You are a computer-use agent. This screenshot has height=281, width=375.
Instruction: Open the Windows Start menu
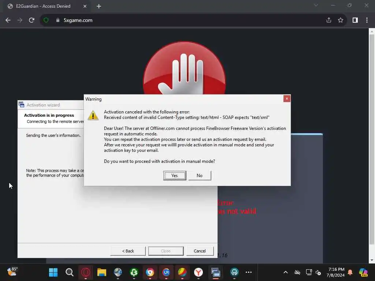(53, 272)
